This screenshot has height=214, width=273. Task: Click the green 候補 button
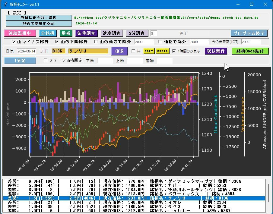pyautogui.click(x=66, y=33)
